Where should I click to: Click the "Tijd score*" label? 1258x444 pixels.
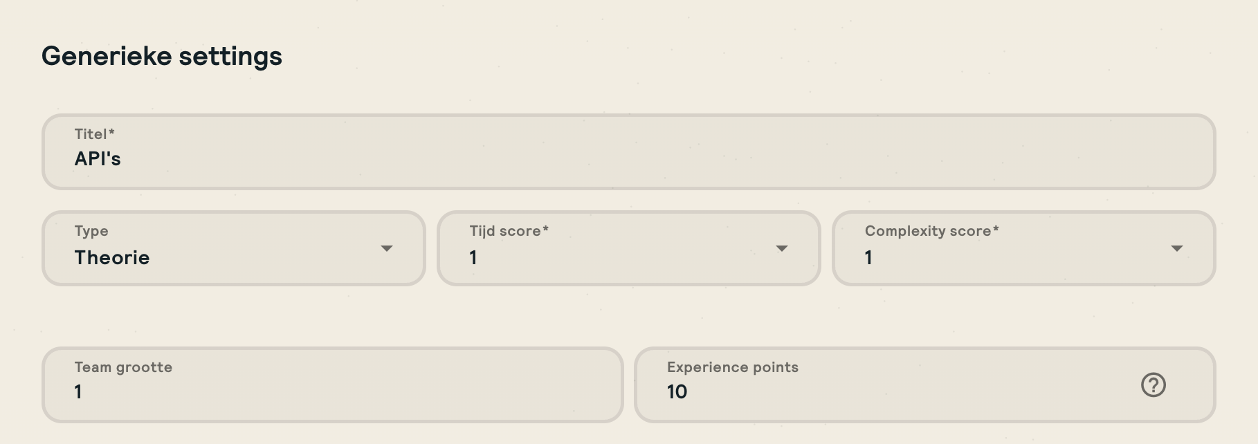tap(509, 231)
